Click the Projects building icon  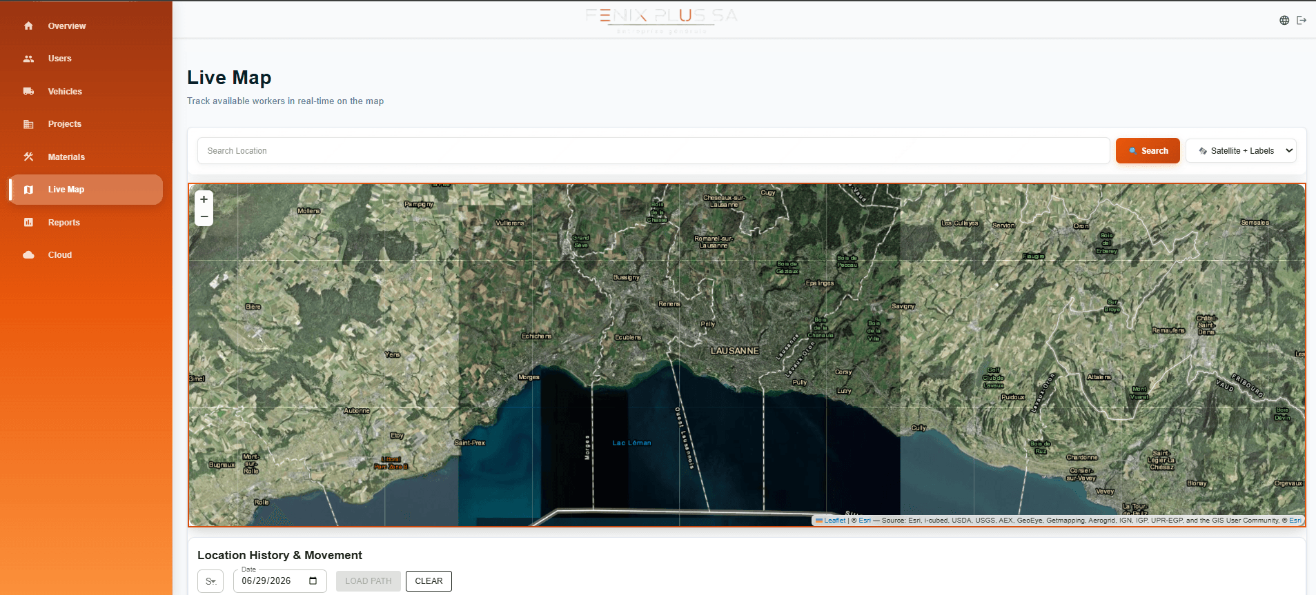pyautogui.click(x=28, y=124)
